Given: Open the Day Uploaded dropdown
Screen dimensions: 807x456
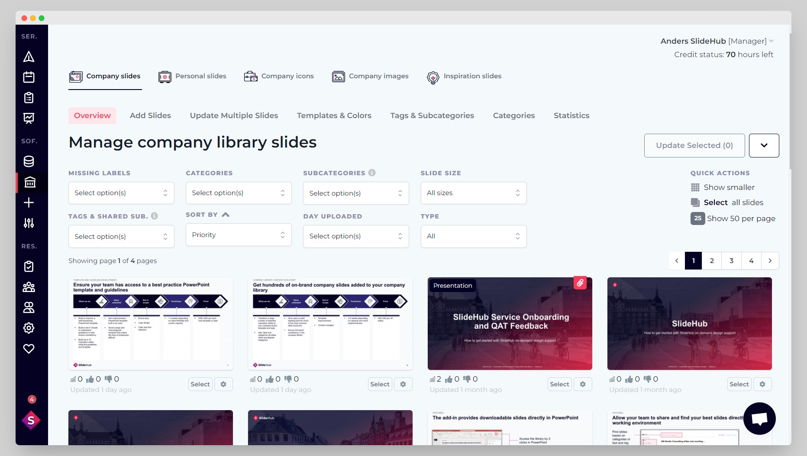Looking at the screenshot, I should tap(356, 236).
